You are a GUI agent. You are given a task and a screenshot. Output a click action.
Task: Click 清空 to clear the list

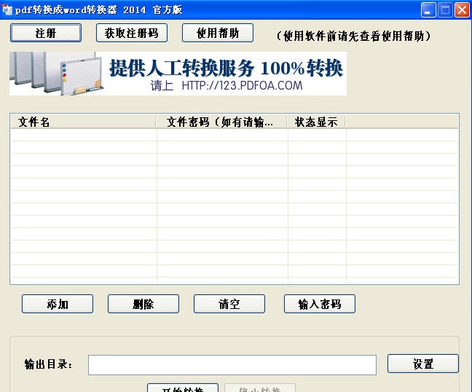[x=229, y=304]
